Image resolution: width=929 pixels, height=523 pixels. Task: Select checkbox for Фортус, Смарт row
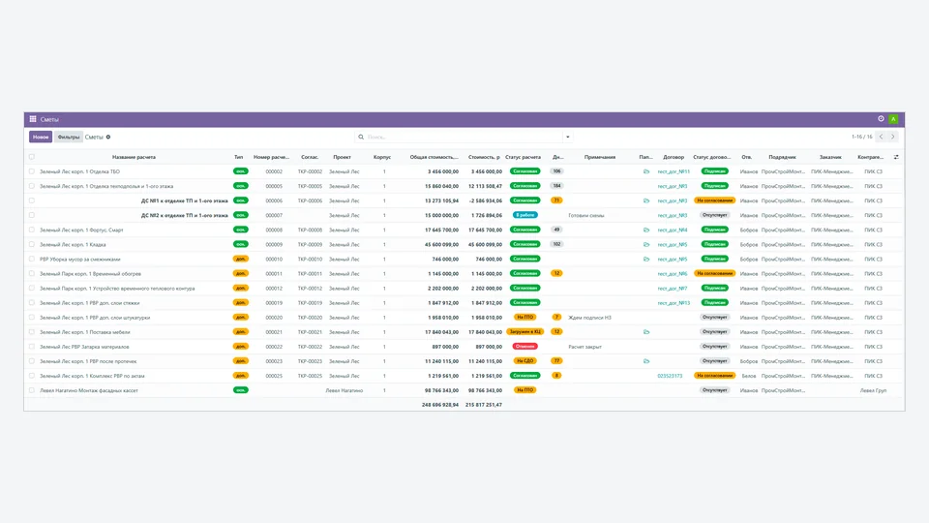pyautogui.click(x=32, y=230)
